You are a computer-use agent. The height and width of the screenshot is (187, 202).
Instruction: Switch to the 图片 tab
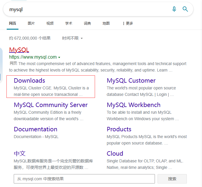pos(31,23)
